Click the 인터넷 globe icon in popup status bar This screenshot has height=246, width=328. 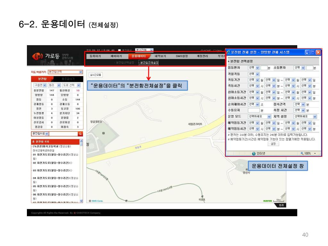coord(254,153)
